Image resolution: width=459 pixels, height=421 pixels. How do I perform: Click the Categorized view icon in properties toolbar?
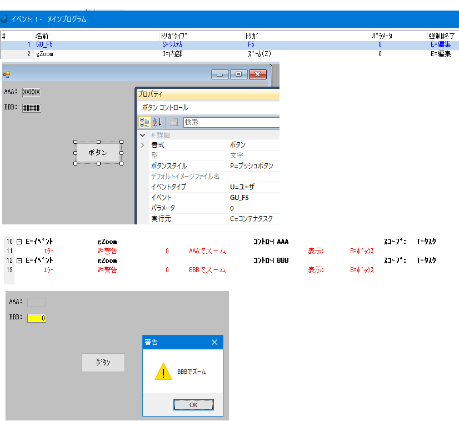tap(144, 122)
